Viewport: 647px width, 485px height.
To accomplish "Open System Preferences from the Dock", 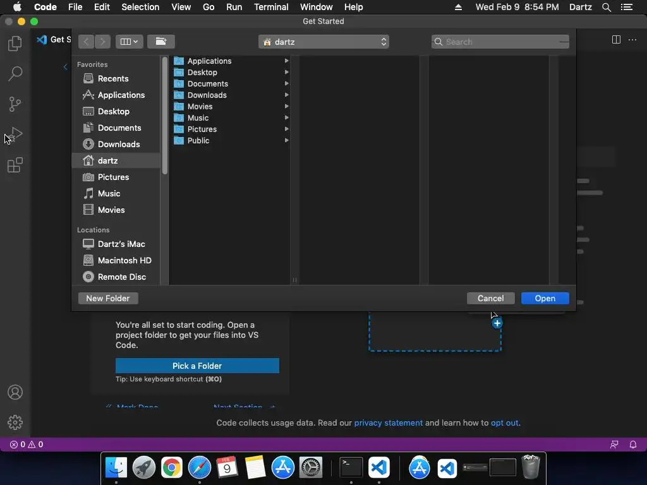I will (x=310, y=468).
